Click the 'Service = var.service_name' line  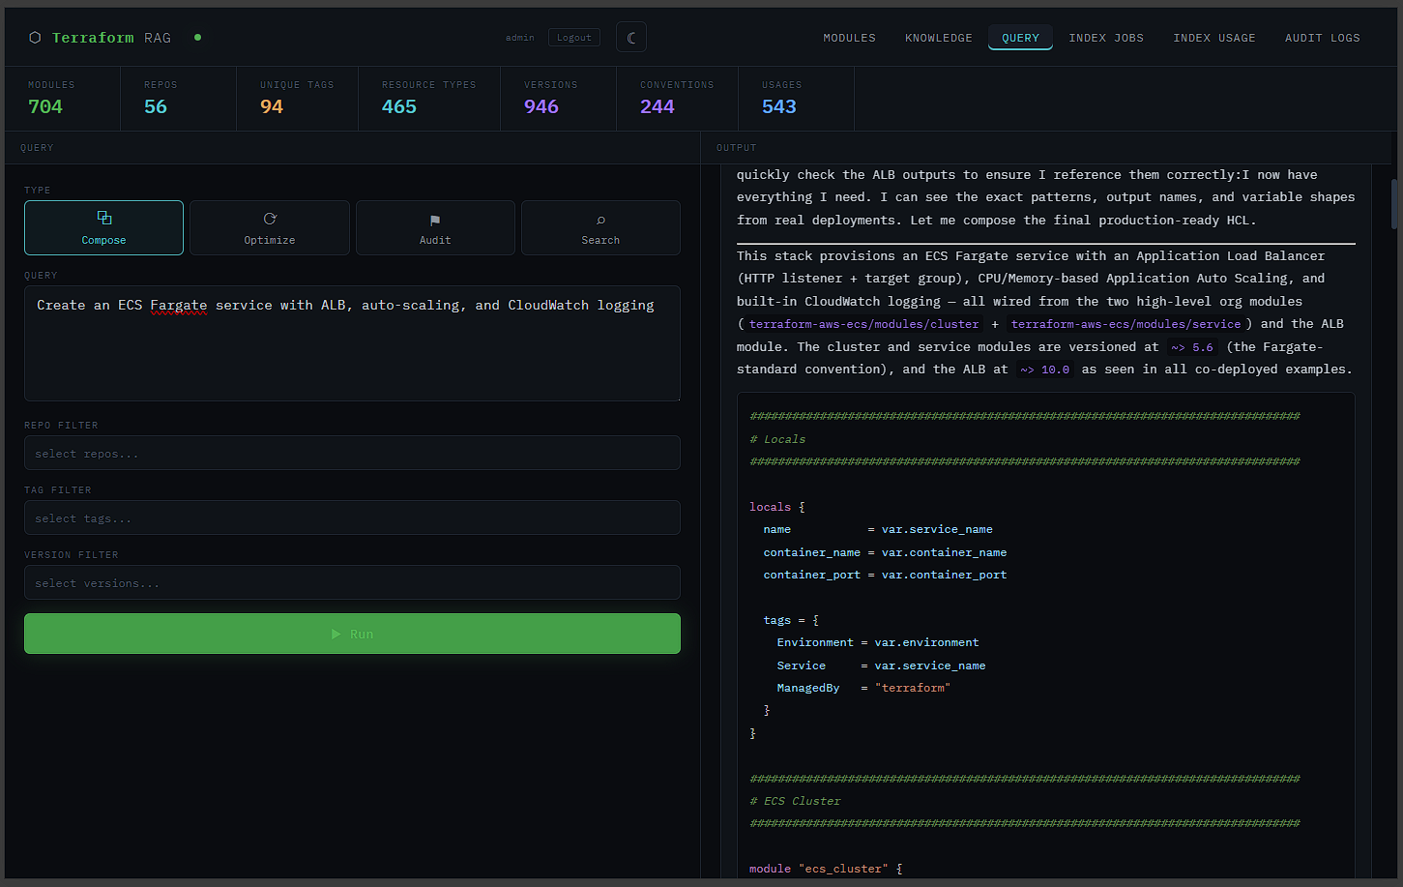[881, 665]
